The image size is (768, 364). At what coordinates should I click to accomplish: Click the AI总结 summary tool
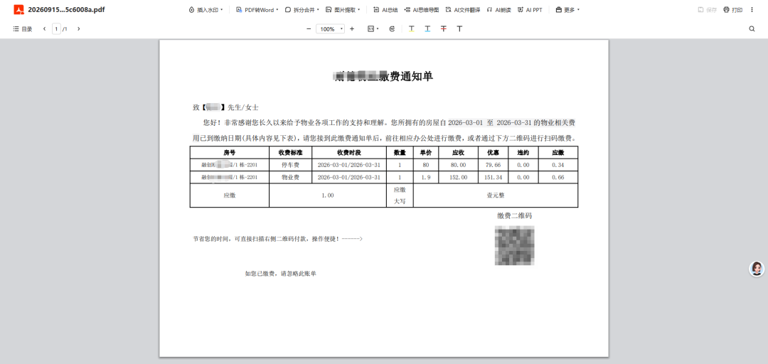tap(385, 10)
